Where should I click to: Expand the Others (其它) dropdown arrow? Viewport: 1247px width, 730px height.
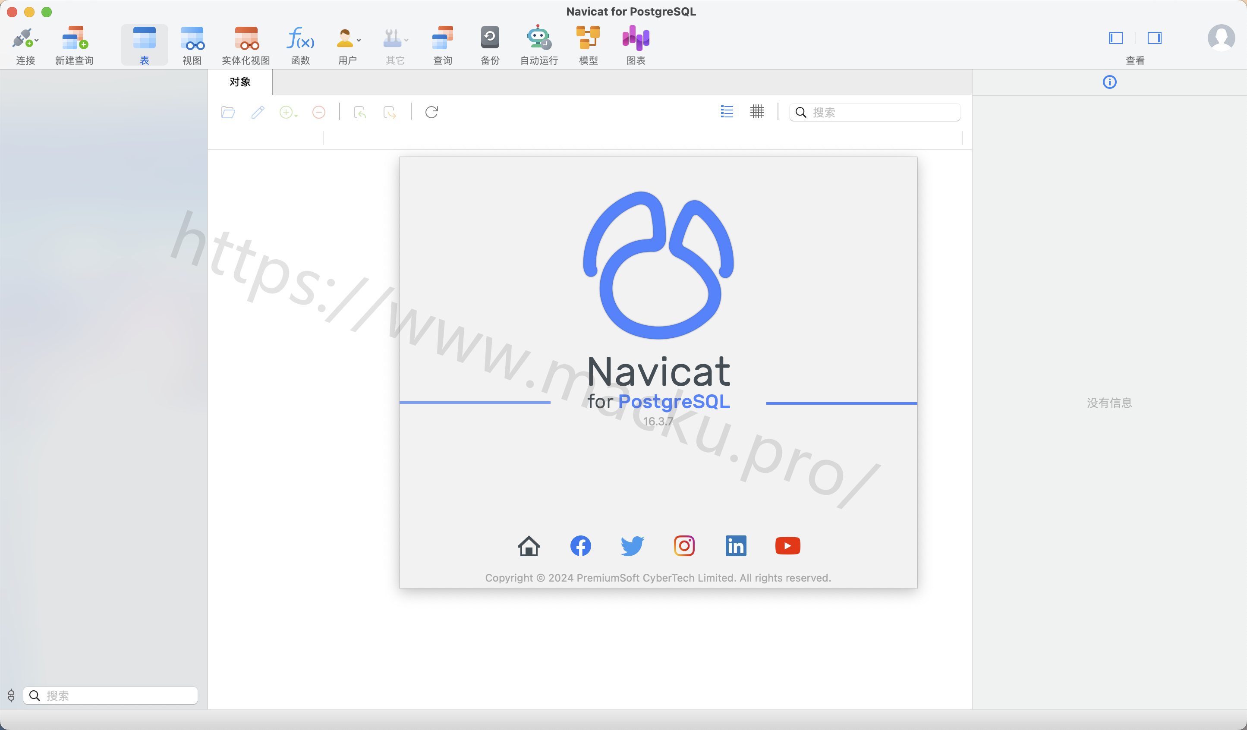[x=406, y=41]
